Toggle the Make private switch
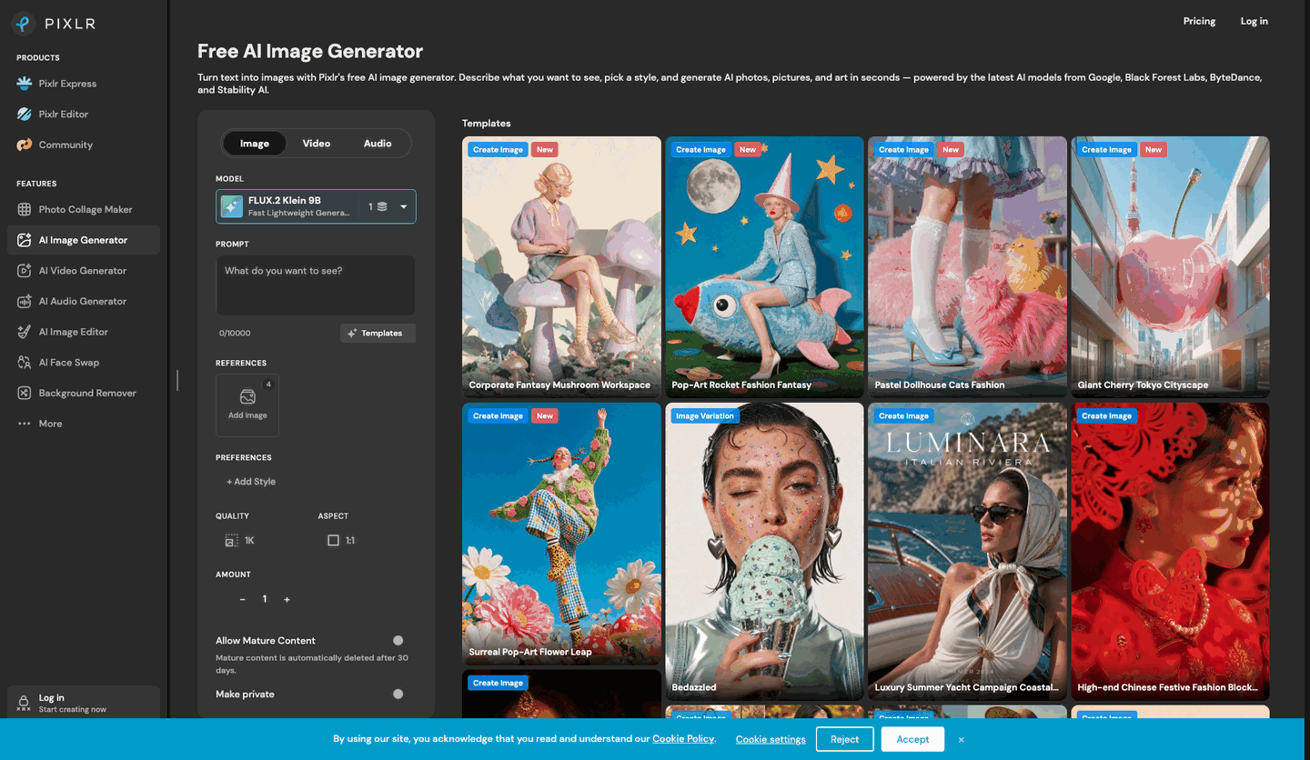This screenshot has width=1310, height=760. coord(398,695)
